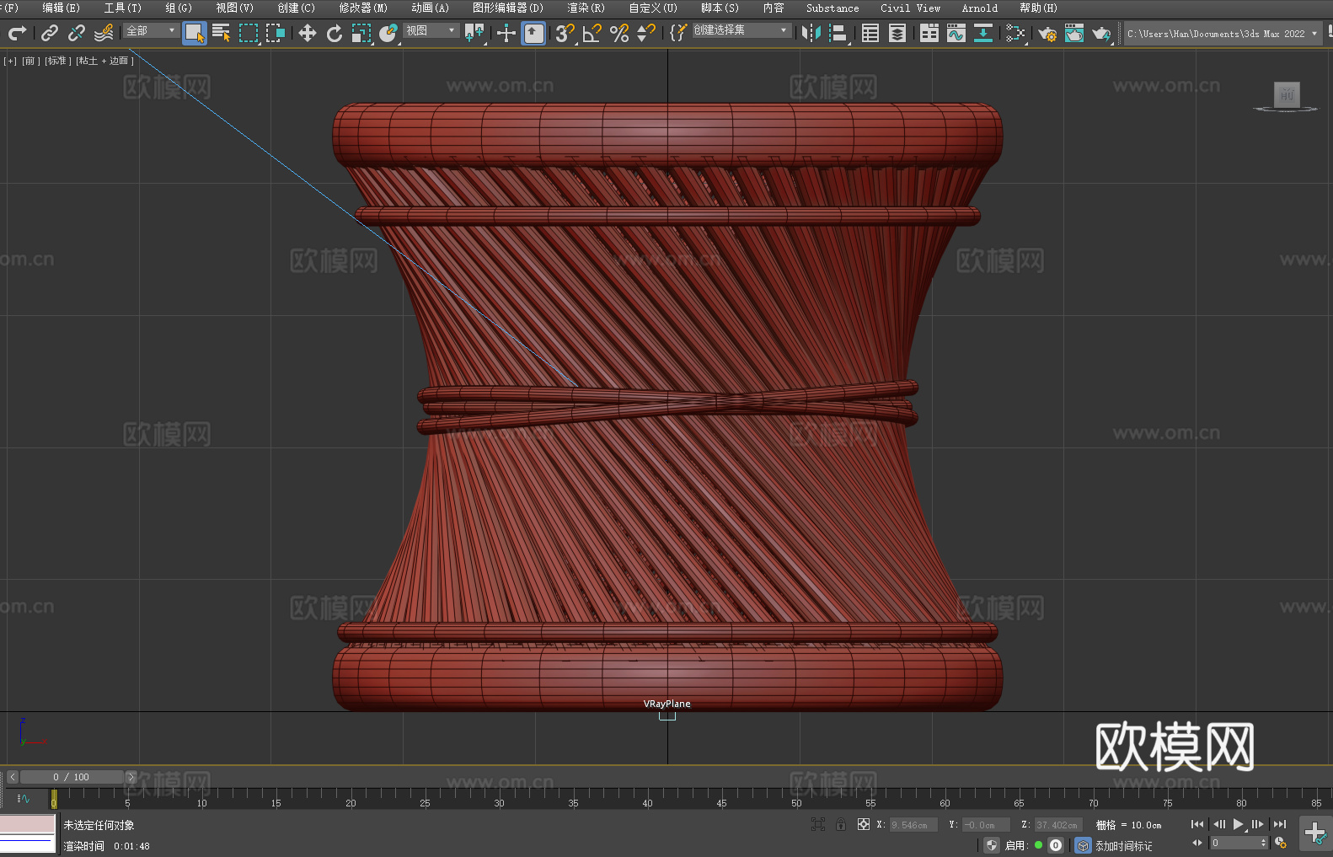The width and height of the screenshot is (1333, 857).
Task: Click the X coordinate field
Action: (x=914, y=825)
